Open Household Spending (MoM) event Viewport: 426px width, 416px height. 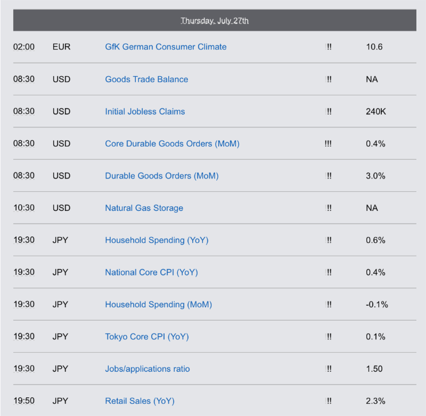pos(158,304)
